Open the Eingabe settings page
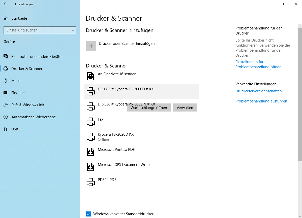302x218 pixels. tap(18, 93)
